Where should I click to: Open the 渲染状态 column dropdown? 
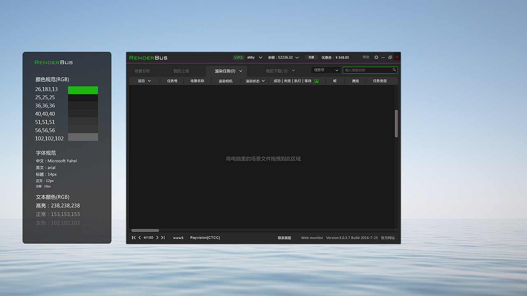[255, 81]
